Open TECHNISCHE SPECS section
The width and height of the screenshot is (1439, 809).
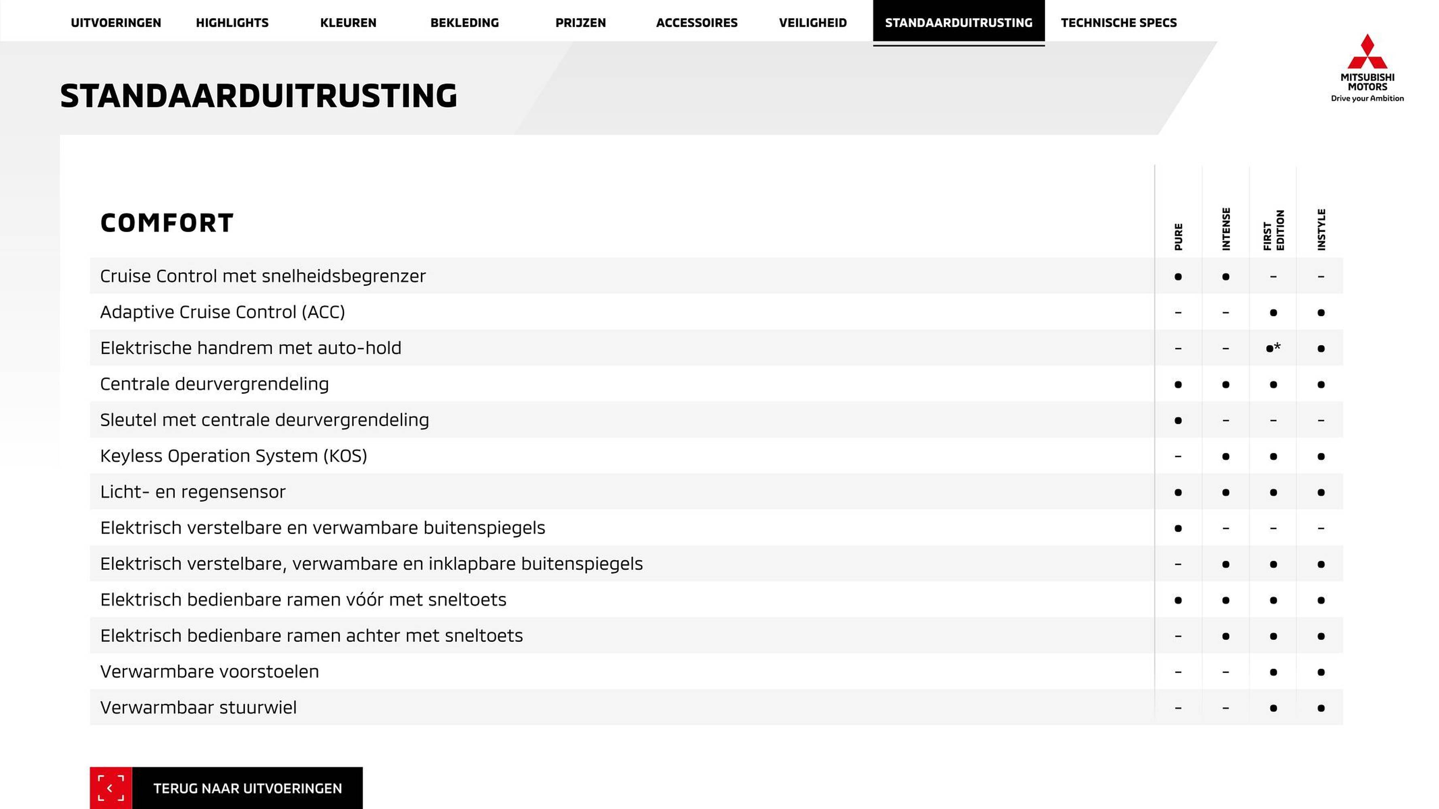pyautogui.click(x=1118, y=22)
